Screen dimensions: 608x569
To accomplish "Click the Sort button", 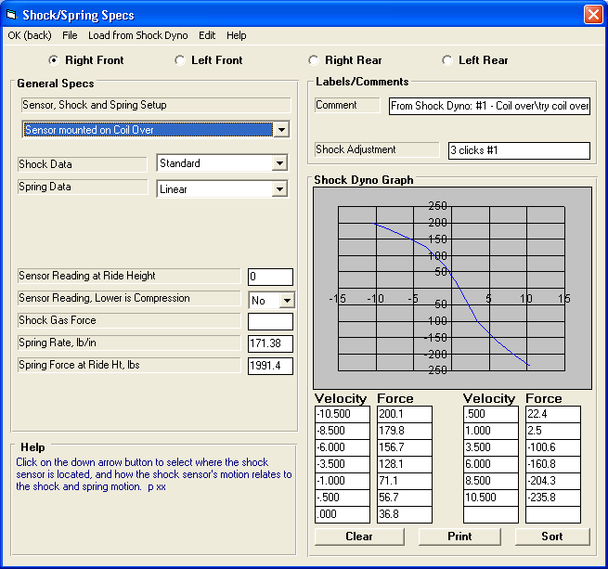I will [x=552, y=537].
